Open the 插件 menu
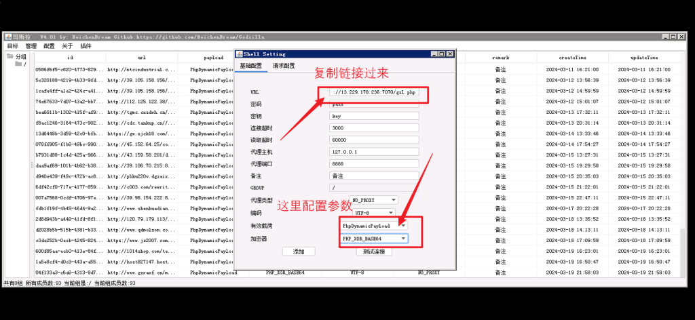Image resolution: width=695 pixels, height=320 pixels. [86, 46]
